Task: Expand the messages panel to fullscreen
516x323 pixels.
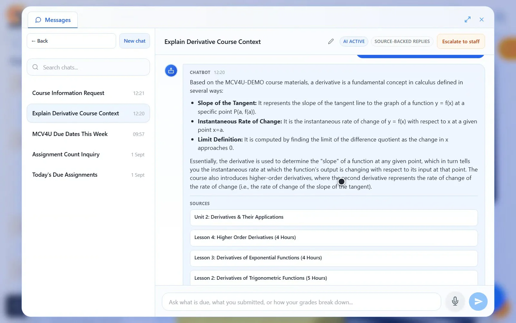Action: pyautogui.click(x=468, y=19)
